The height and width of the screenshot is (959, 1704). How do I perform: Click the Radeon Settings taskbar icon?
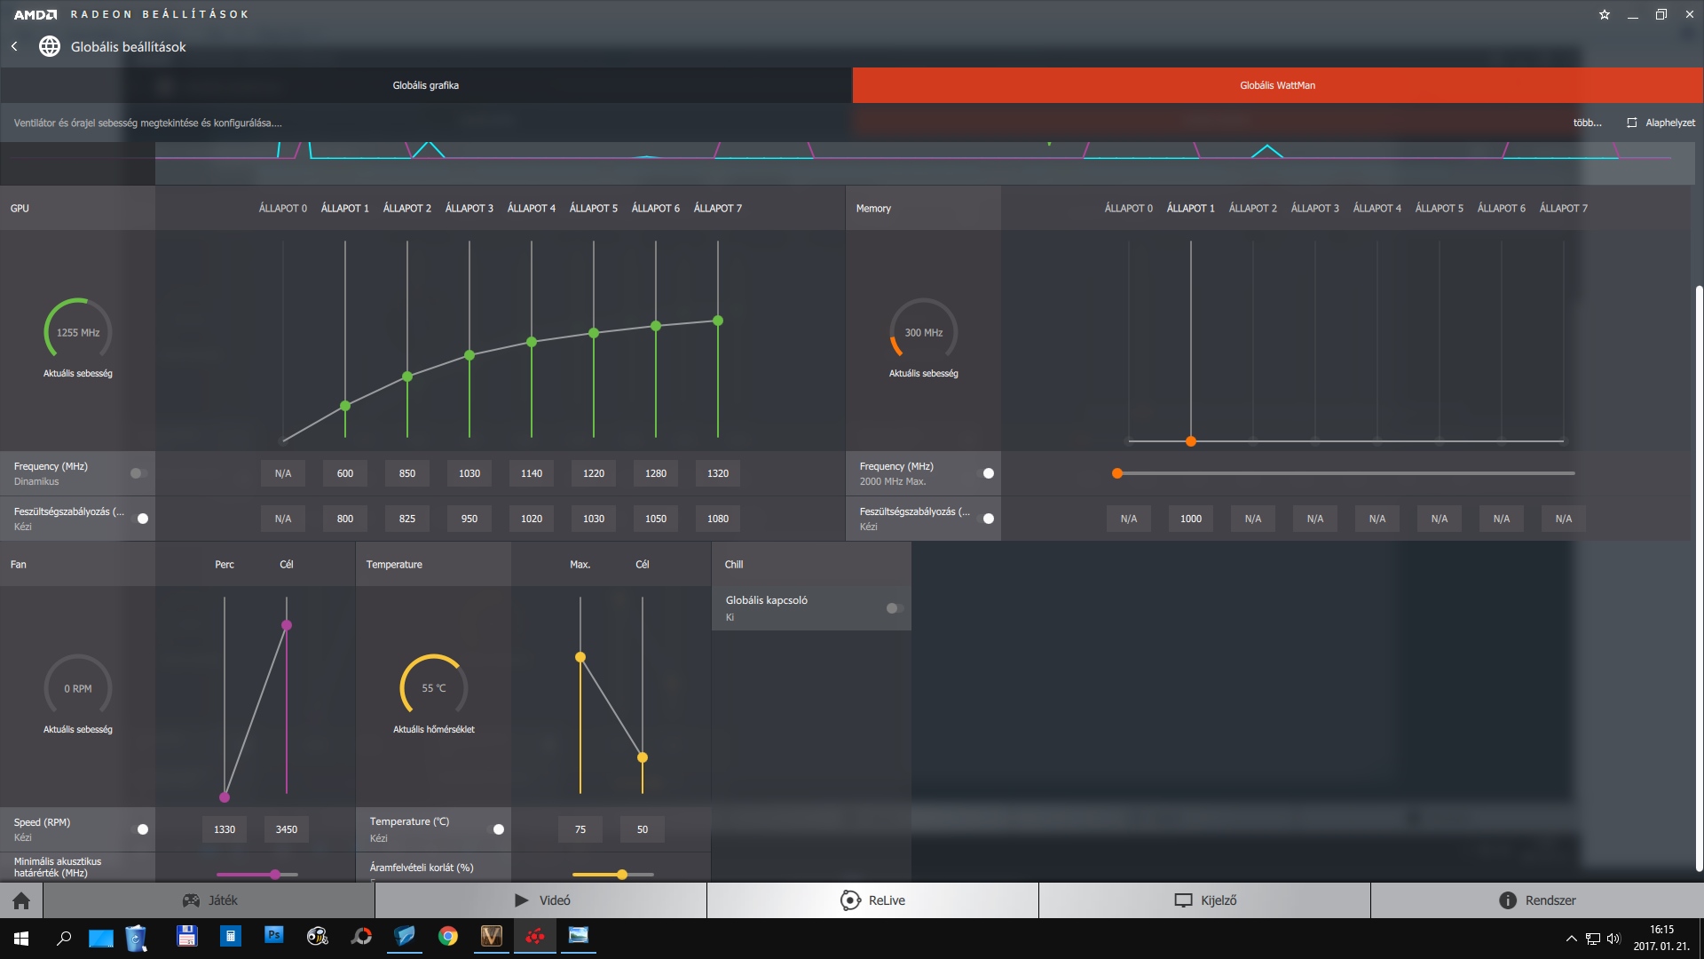point(535,936)
